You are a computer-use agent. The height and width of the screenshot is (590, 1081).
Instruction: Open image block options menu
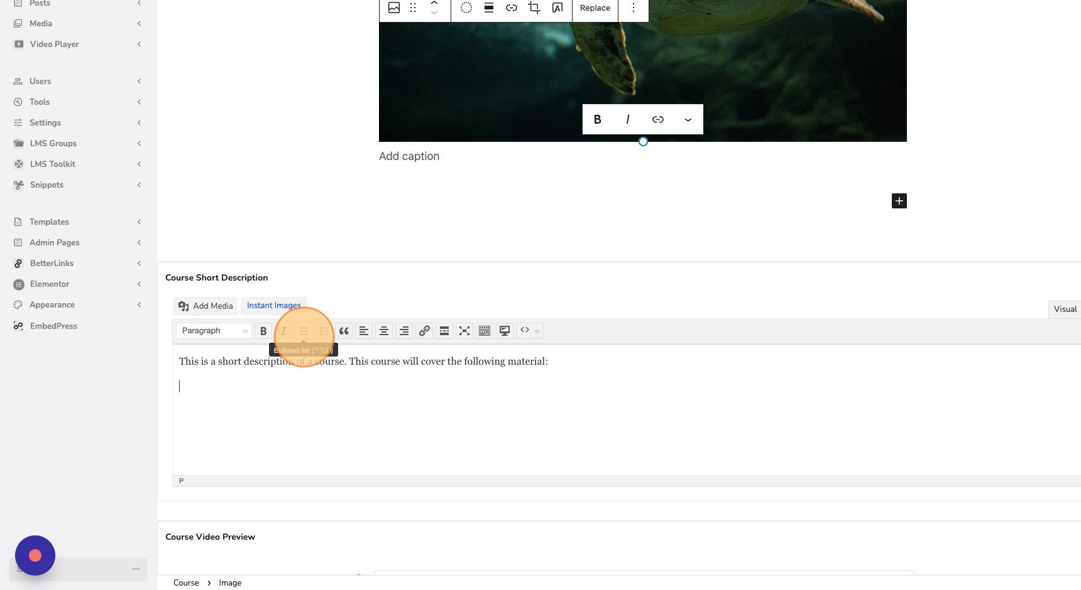634,8
